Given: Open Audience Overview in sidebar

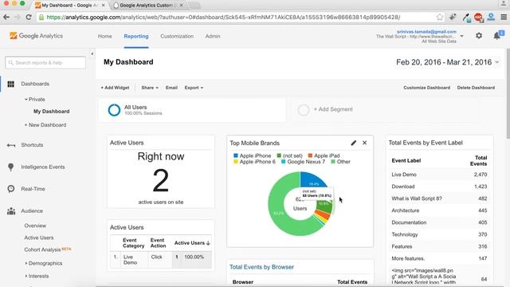Looking at the screenshot, I should pyautogui.click(x=35, y=226).
